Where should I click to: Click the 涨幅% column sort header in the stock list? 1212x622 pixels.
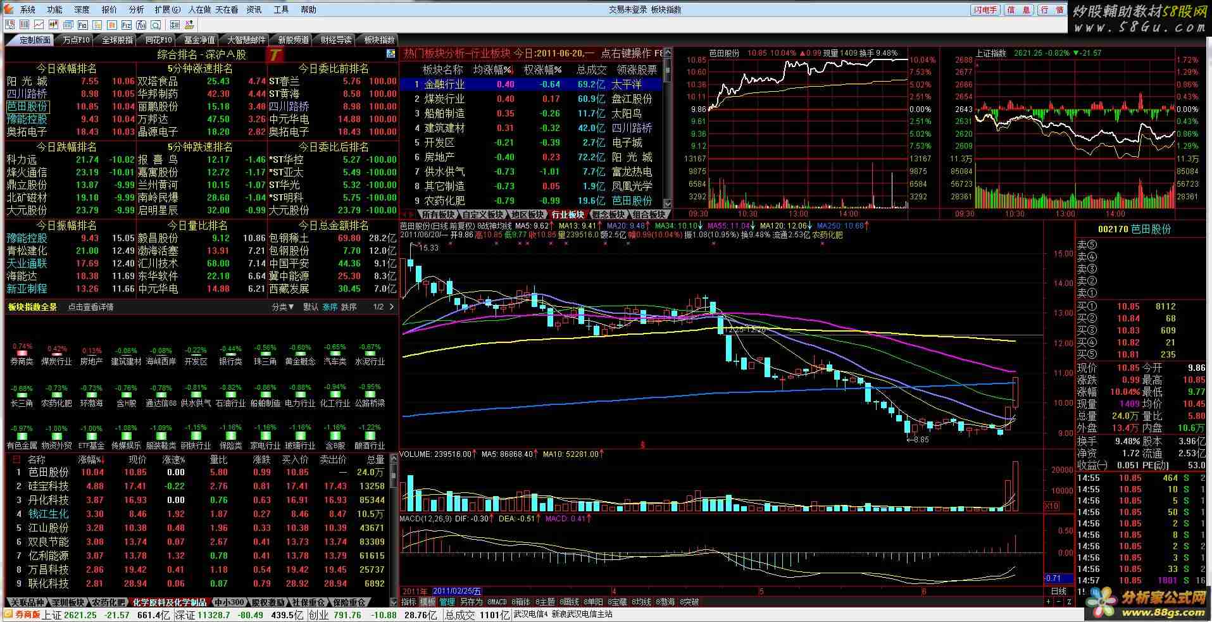point(92,460)
